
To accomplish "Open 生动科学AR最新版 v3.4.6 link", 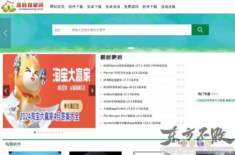I will pyautogui.click(x=123, y=102).
